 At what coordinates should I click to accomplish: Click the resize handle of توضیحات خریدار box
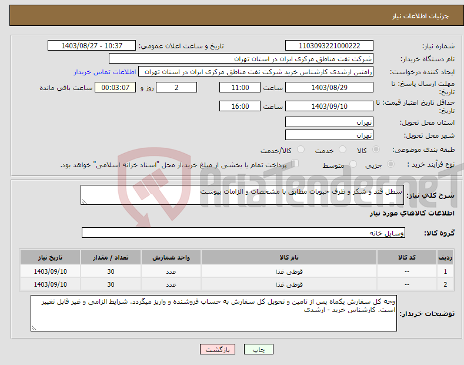(34, 328)
